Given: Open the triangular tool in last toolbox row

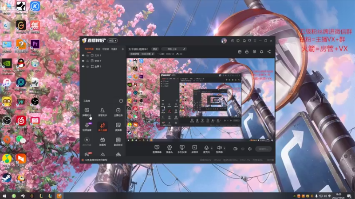Looking at the screenshot, I should click(118, 154).
